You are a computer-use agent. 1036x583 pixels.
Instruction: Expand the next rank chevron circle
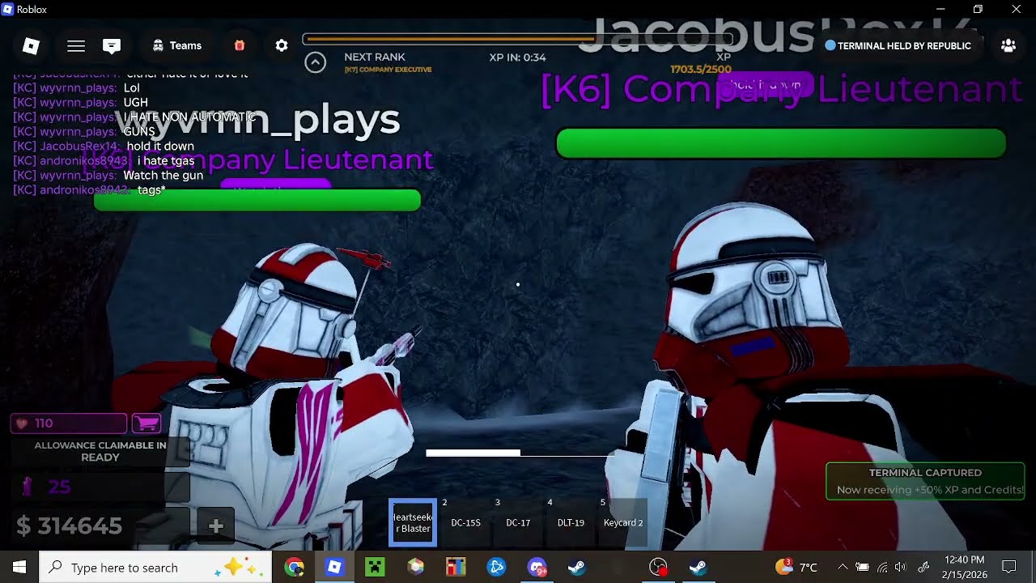(x=315, y=62)
